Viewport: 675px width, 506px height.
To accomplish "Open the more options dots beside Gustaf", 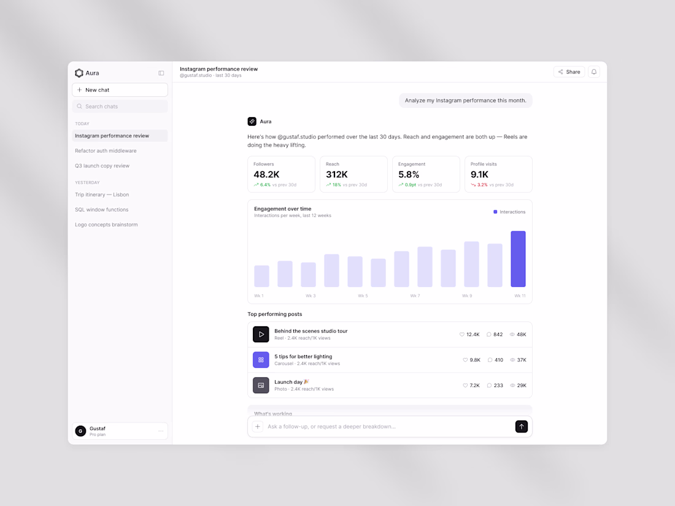I will pos(161,431).
